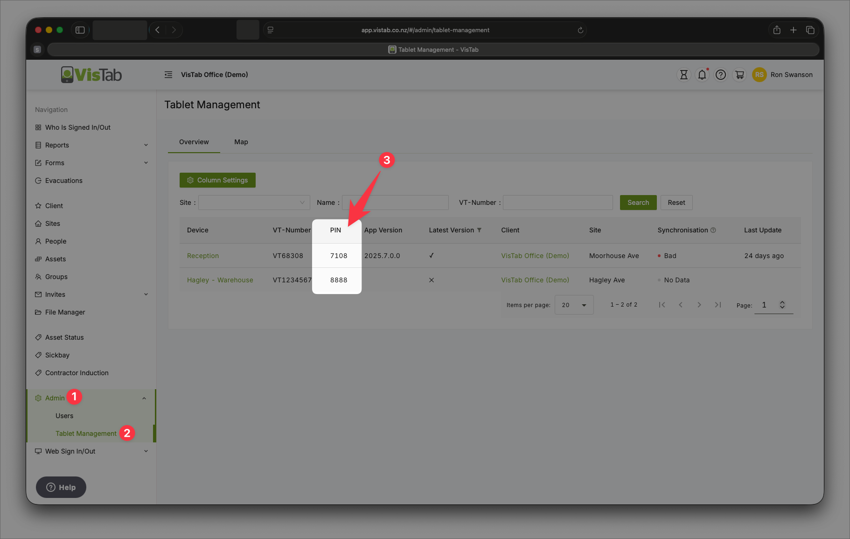Viewport: 850px width, 539px height.
Task: Expand the Reports navigation section
Action: tap(146, 145)
